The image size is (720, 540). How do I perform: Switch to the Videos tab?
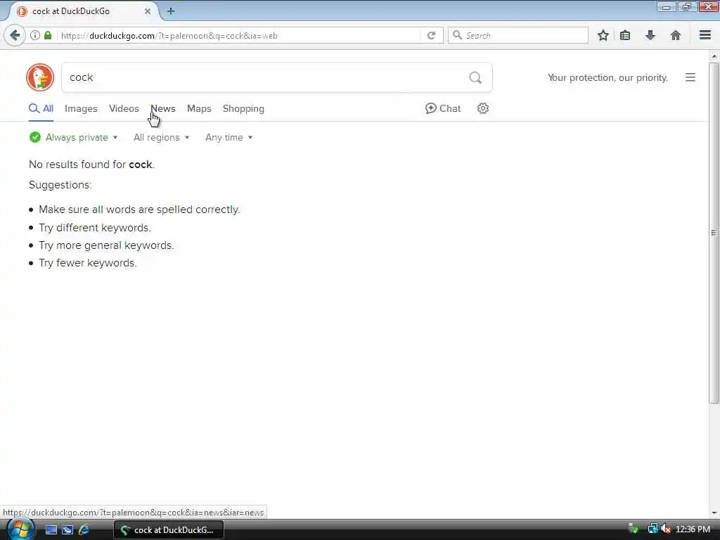point(124,108)
